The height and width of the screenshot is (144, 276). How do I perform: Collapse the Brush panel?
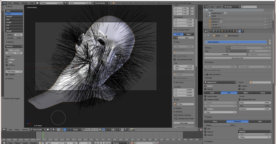pos(9,6)
